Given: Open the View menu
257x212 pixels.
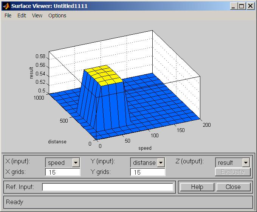Looking at the screenshot, I should coord(37,15).
